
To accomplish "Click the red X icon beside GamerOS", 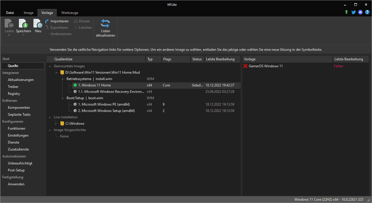I will [246, 66].
